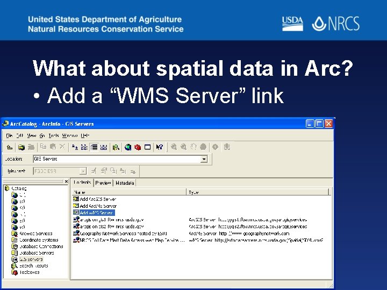Click the Create Thumbnail icon
The width and height of the screenshot is (387, 290).
tap(227, 147)
